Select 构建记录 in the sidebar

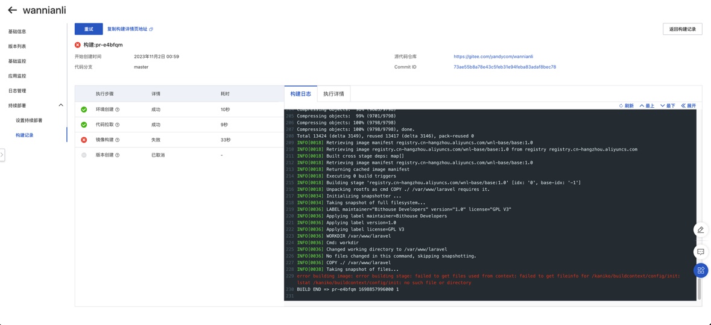pyautogui.click(x=25, y=135)
